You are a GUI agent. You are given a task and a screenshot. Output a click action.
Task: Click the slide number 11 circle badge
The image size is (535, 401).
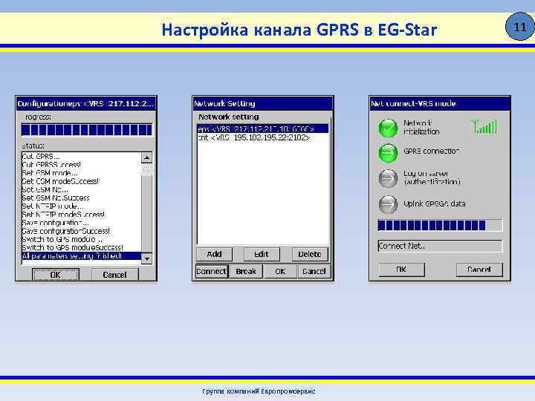pos(519,27)
